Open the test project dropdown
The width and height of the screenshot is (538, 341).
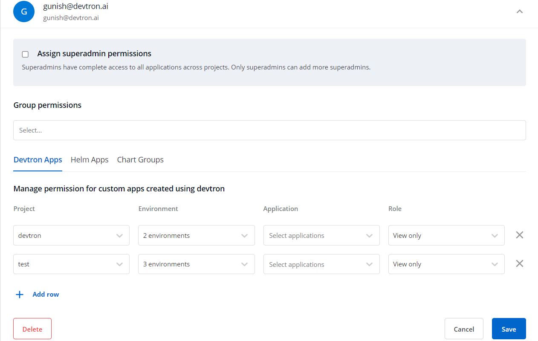[71, 264]
